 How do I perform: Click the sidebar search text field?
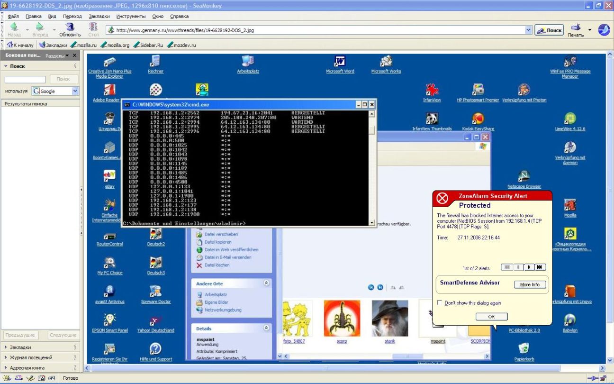pyautogui.click(x=25, y=80)
